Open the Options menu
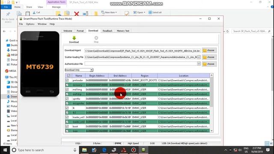Image resolution: width=274 pixels, height=154 pixels. click(30, 24)
